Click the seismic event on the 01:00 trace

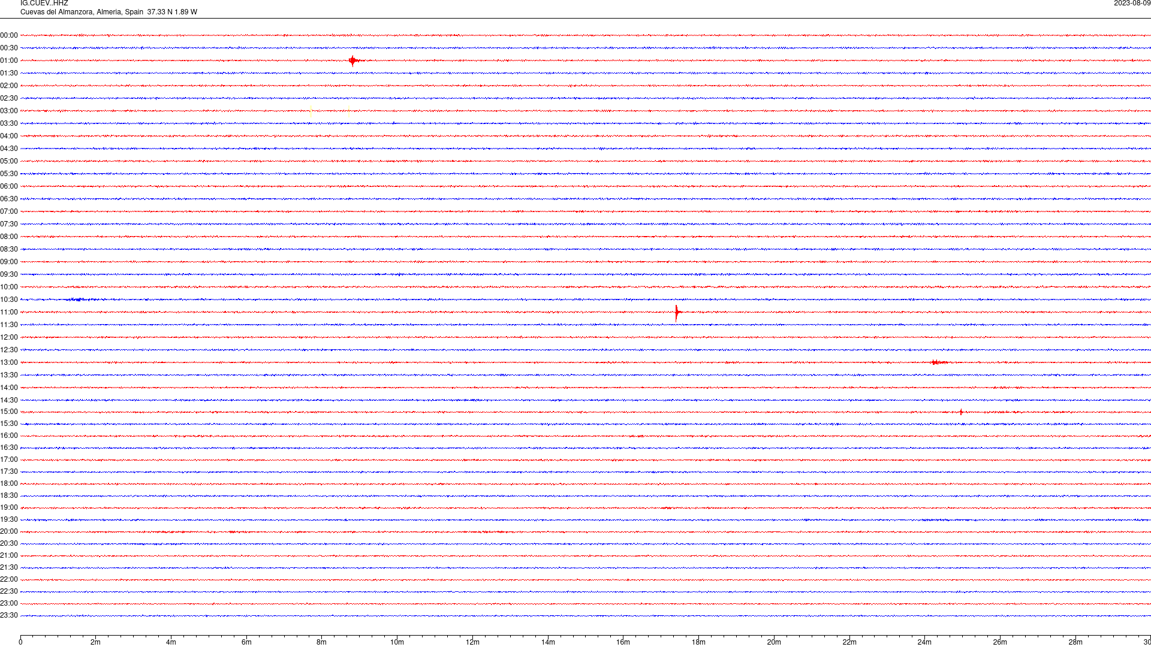click(354, 61)
